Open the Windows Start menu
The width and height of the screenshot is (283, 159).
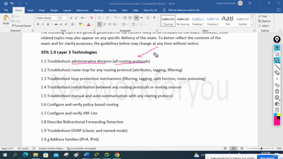[x=5, y=155]
